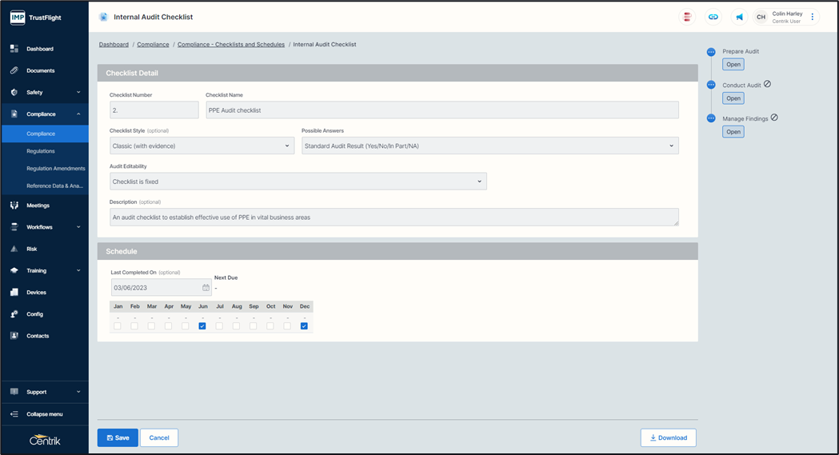The height and width of the screenshot is (455, 839).
Task: Save the checklist with Save button
Action: coord(118,437)
